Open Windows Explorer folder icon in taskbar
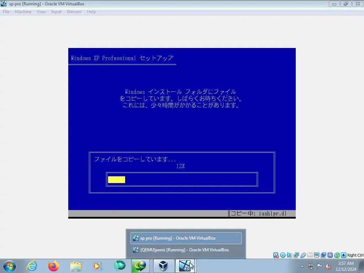 76,266
